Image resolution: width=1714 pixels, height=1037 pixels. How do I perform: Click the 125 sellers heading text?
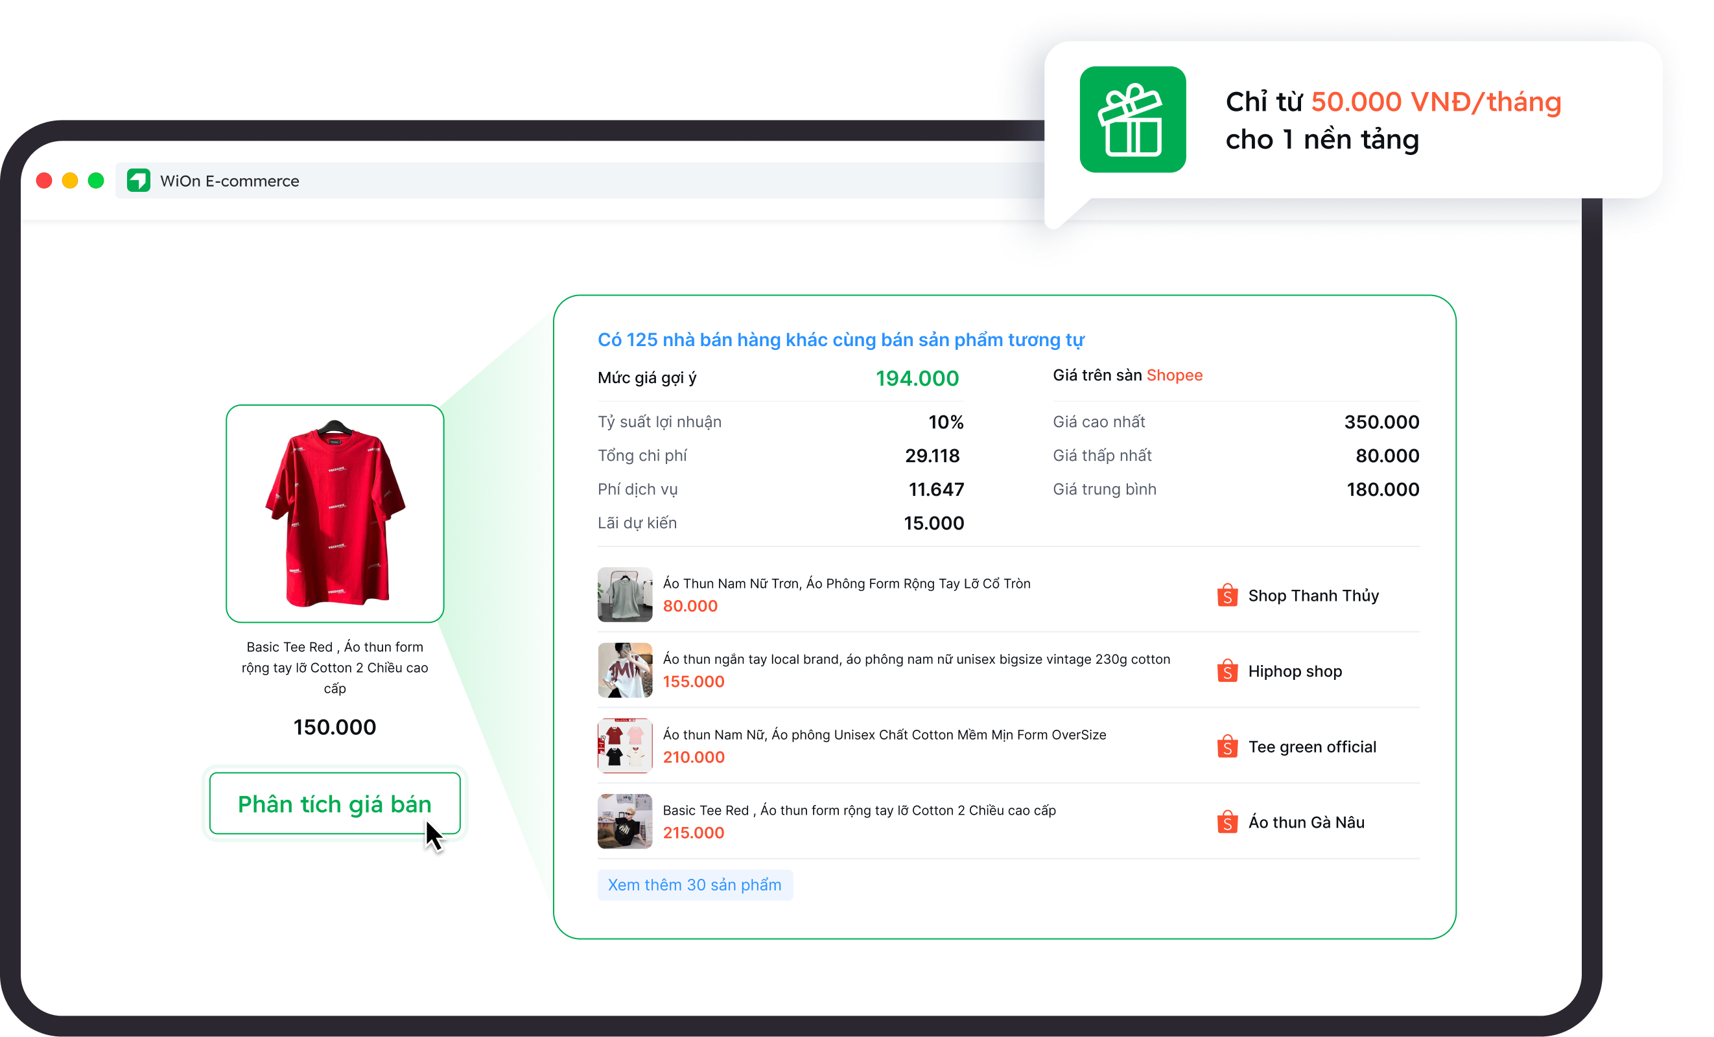tap(840, 340)
